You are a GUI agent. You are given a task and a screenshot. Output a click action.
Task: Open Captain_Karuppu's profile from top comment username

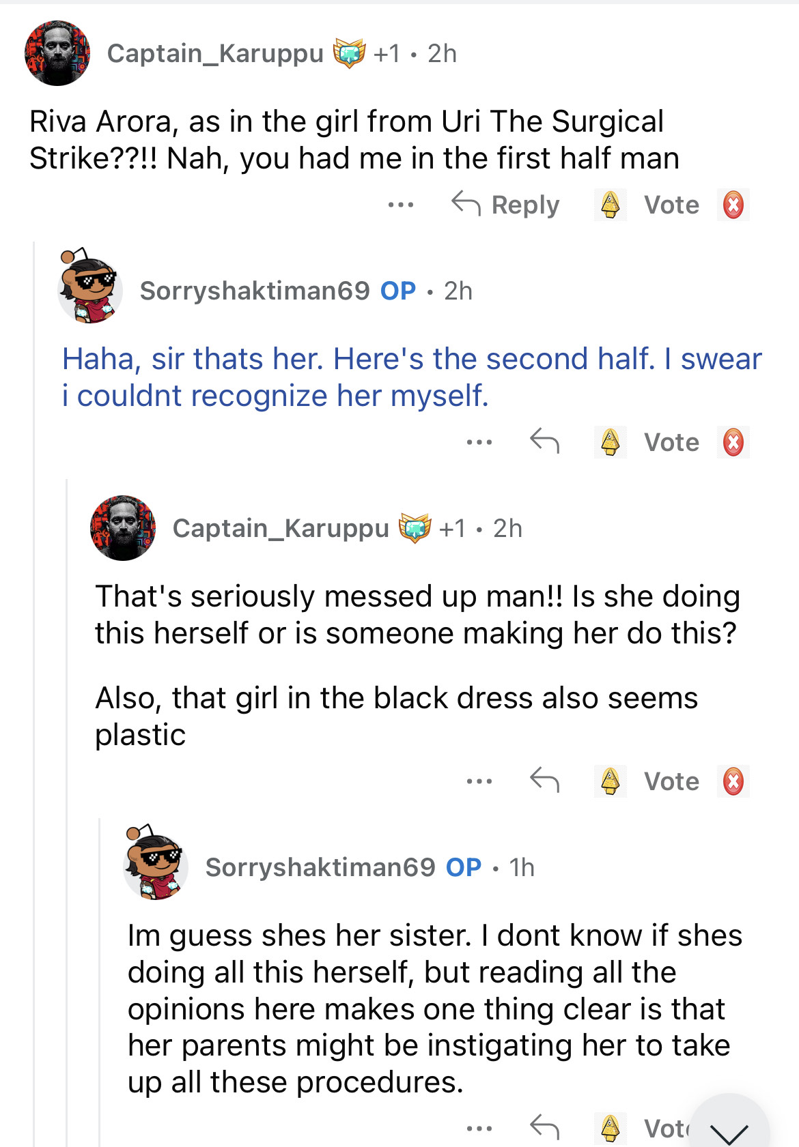[215, 53]
